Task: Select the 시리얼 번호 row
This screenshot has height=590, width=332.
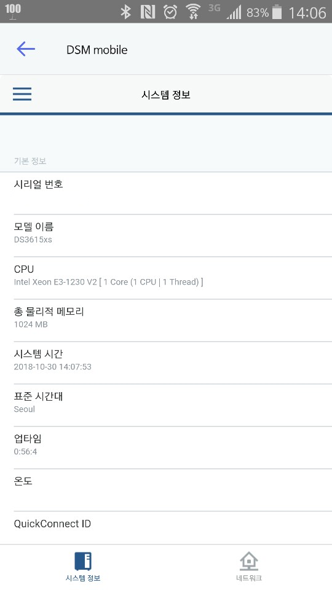Action: (x=166, y=194)
